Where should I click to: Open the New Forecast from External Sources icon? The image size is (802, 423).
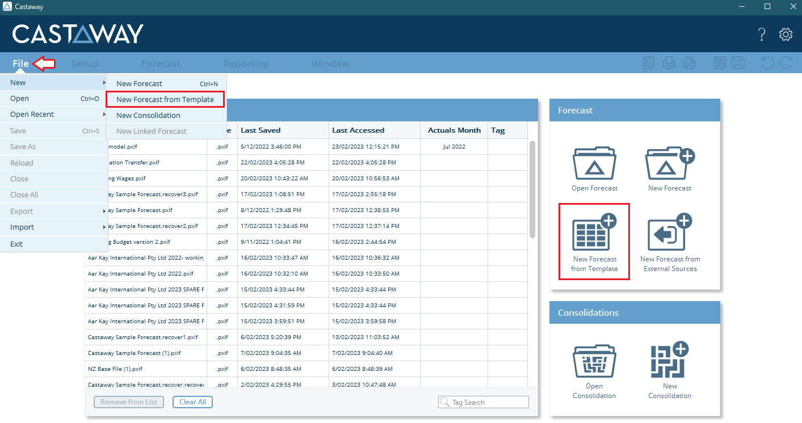coord(670,232)
